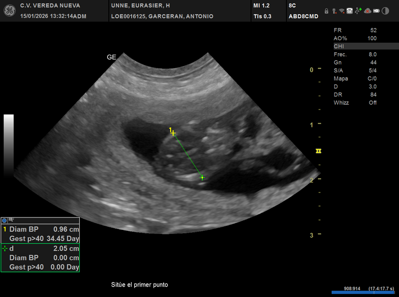The height and width of the screenshot is (297, 399).
Task: Click the USB device icon
Action: coord(358,10)
